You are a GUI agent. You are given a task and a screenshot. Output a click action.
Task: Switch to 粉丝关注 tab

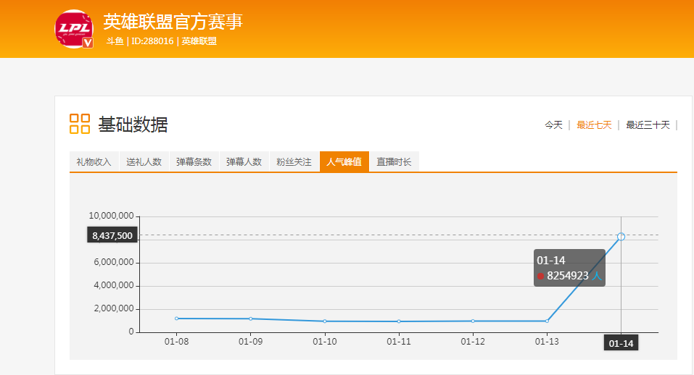click(294, 162)
